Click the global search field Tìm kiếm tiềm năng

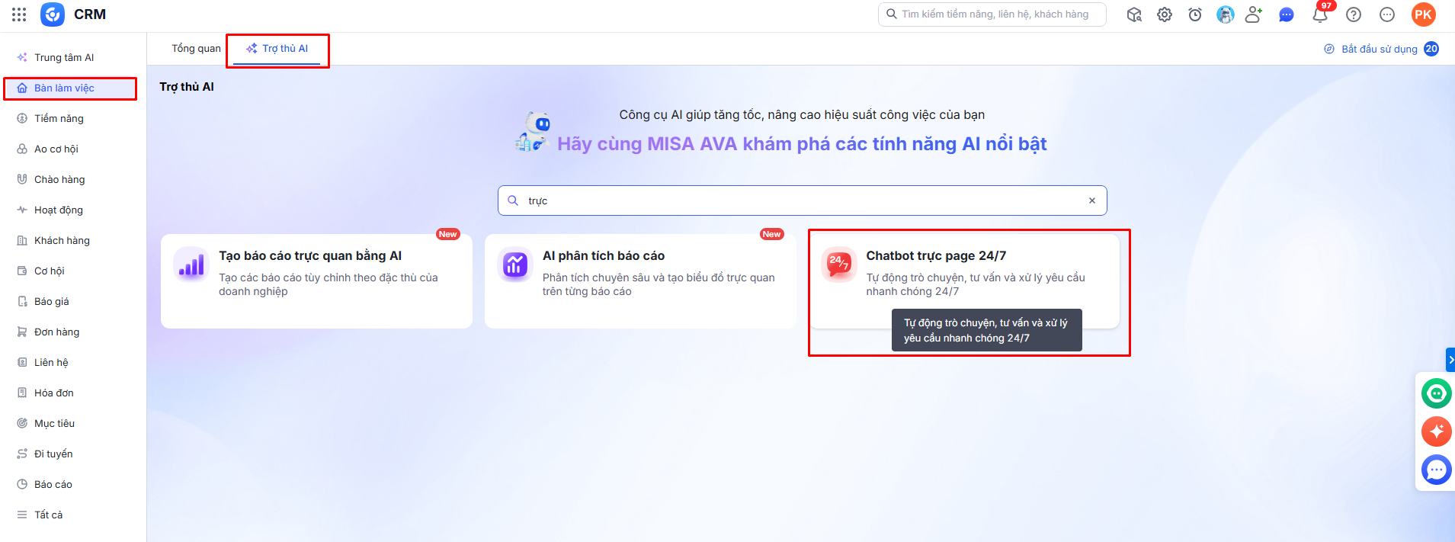pos(992,14)
